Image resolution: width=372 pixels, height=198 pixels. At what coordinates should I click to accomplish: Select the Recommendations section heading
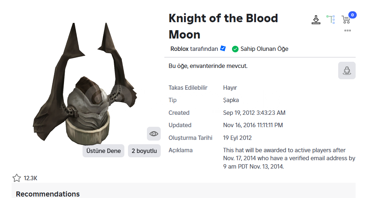[x=48, y=194]
